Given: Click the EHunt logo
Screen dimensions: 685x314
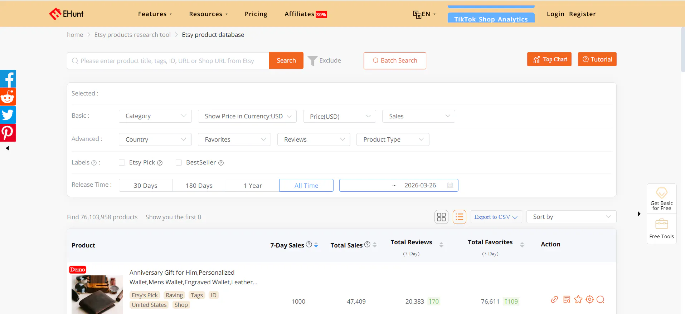Looking at the screenshot, I should [66, 14].
